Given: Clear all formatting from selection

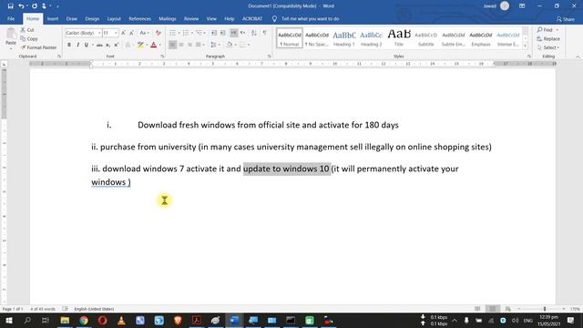Looking at the screenshot, I should 158,33.
